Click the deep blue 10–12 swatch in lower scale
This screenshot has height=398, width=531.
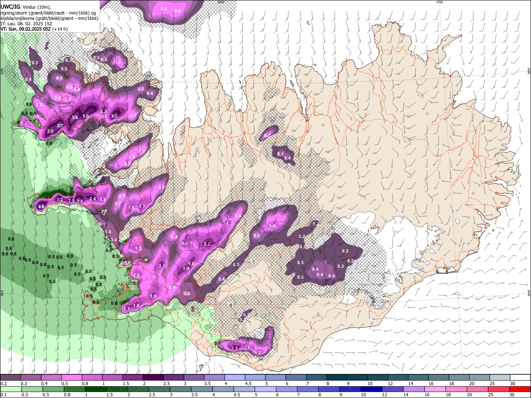tap(371, 389)
